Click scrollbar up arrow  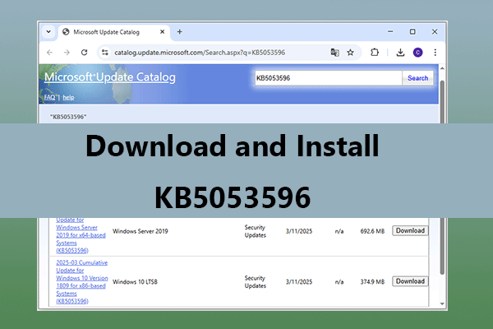coord(442,68)
